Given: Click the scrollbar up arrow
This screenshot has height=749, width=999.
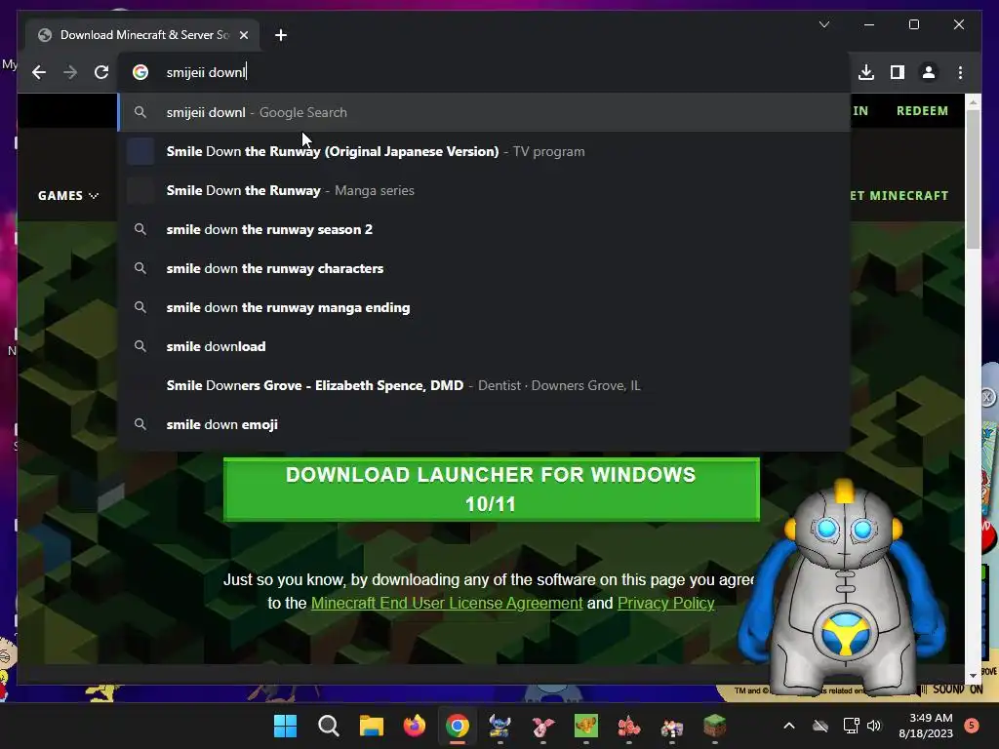Looking at the screenshot, I should click(973, 101).
